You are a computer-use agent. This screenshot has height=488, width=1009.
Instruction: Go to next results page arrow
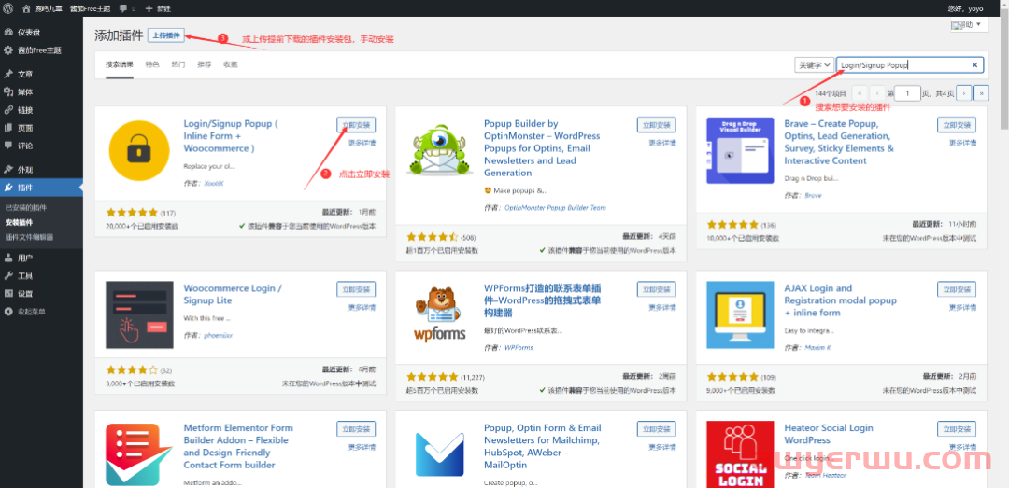click(964, 93)
